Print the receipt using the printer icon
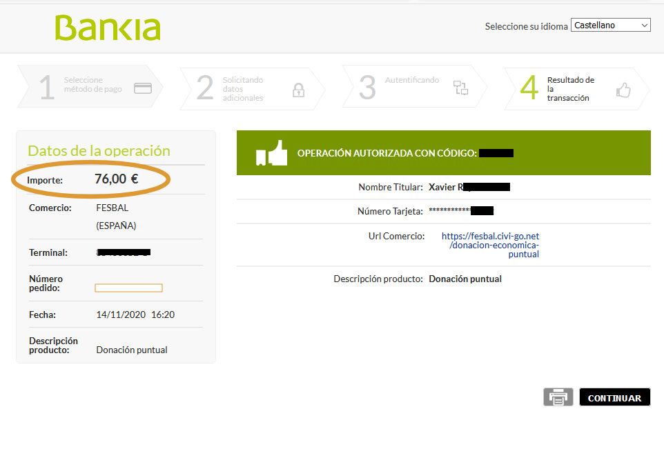The image size is (664, 449). 558,397
